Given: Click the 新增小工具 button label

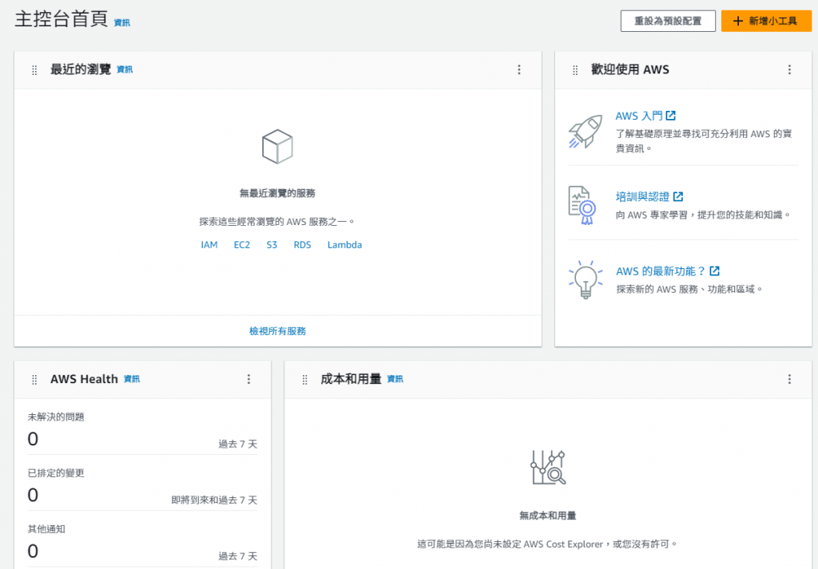Looking at the screenshot, I should pyautogui.click(x=772, y=22).
